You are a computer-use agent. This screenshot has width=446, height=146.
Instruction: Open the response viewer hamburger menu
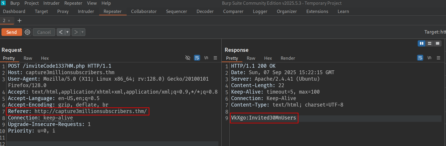point(438,58)
